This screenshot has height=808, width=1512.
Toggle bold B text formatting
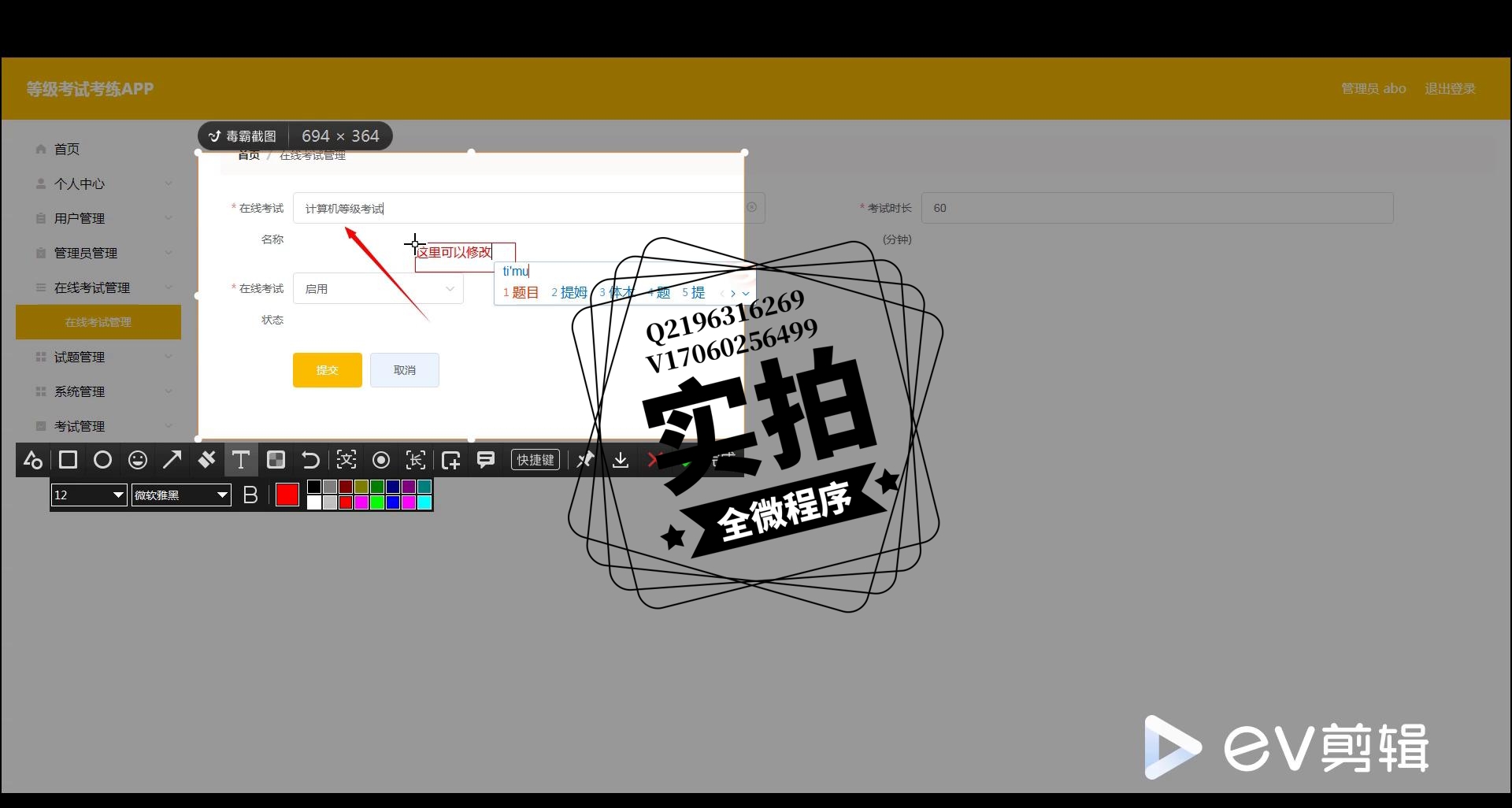click(250, 495)
